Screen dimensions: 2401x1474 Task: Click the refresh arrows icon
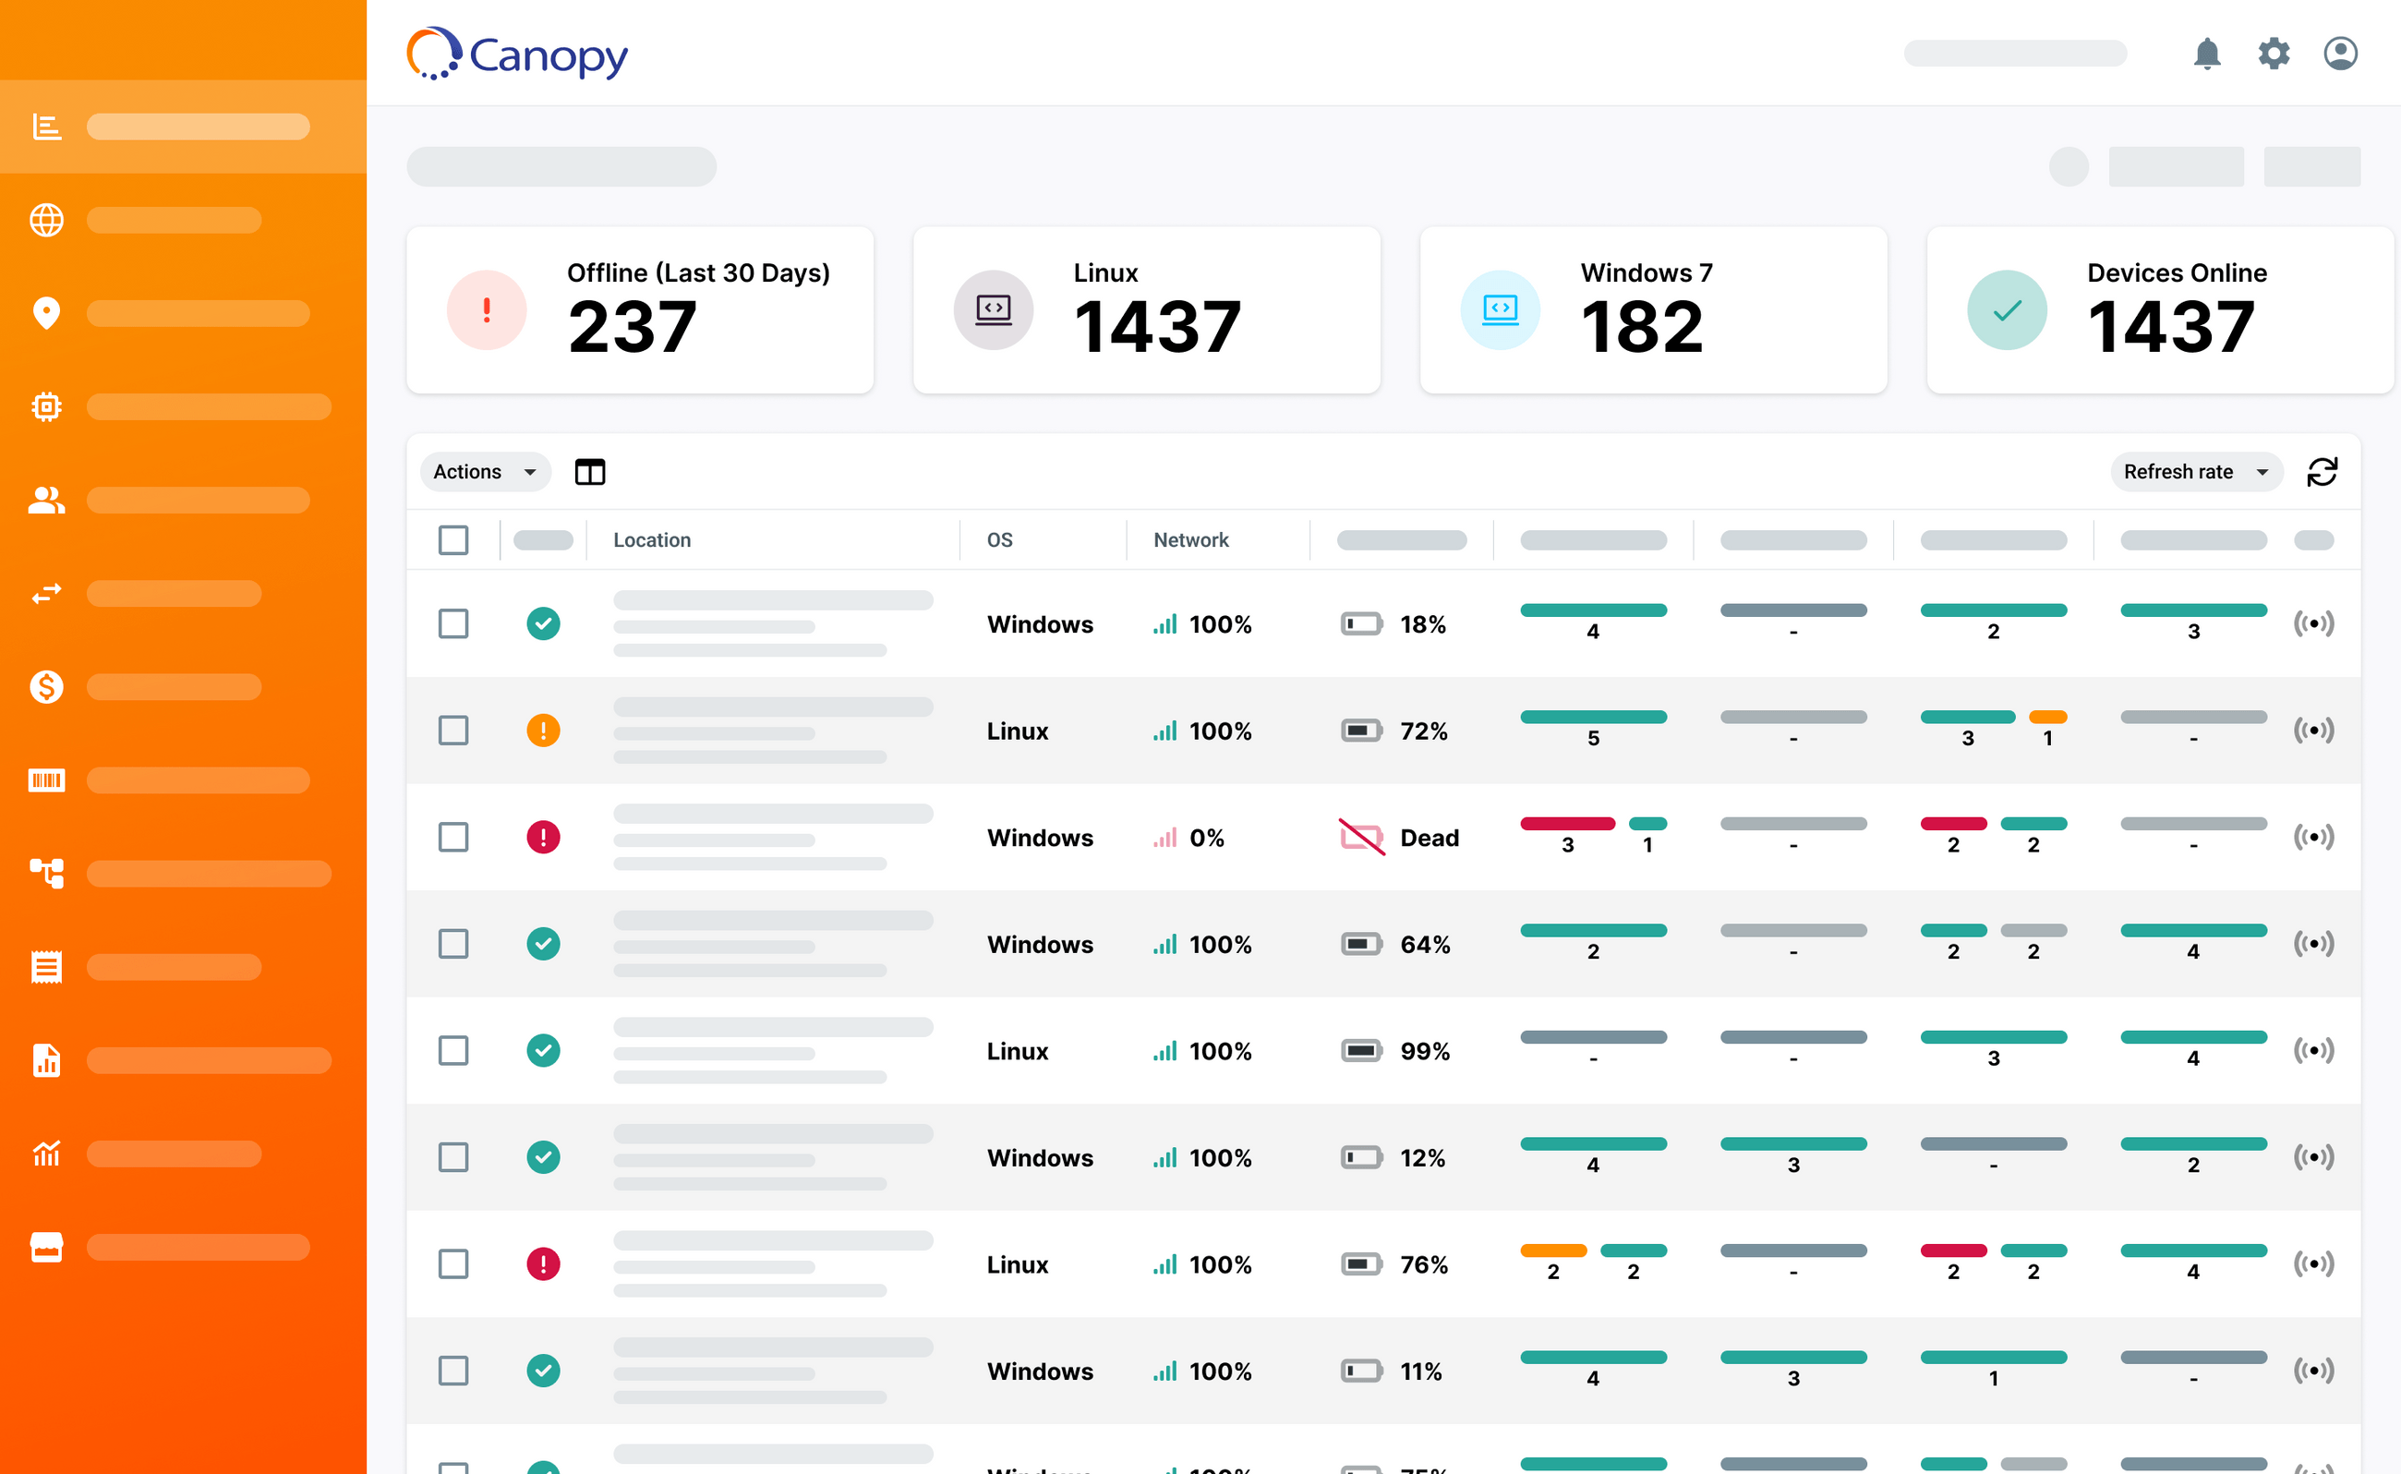tap(2322, 472)
